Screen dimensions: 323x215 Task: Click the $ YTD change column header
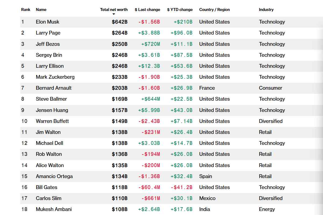click(180, 10)
